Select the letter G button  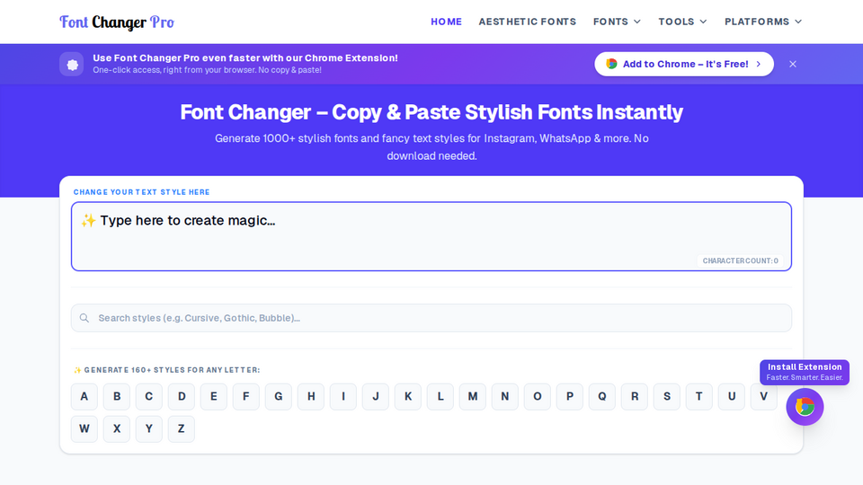[279, 396]
